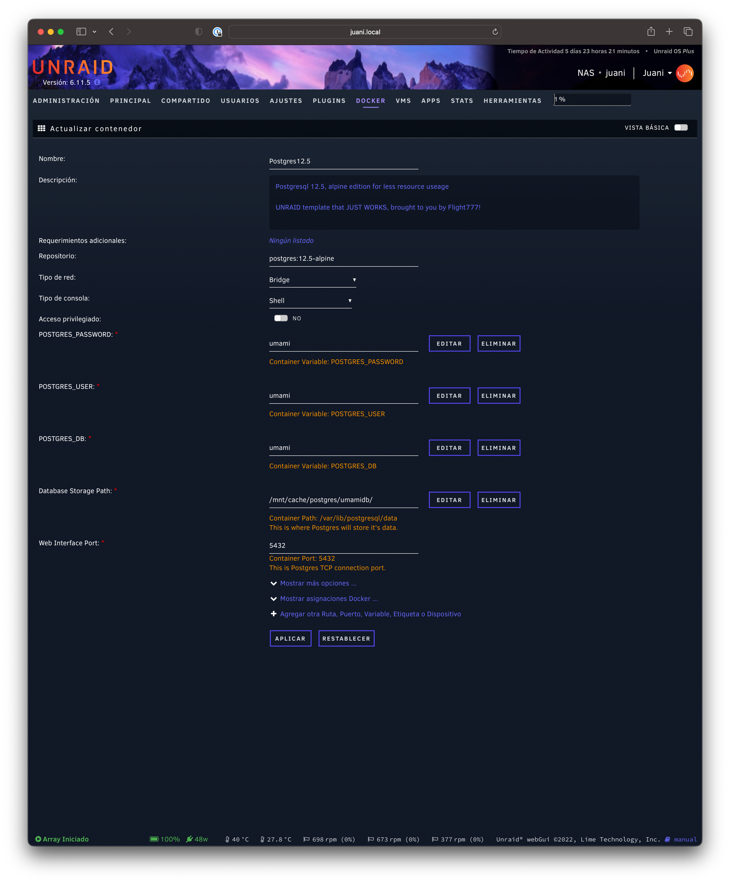Open the Apps tab
The width and height of the screenshot is (730, 883).
pos(431,101)
